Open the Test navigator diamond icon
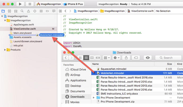This screenshot has height=107, width=183. (x=35, y=11)
